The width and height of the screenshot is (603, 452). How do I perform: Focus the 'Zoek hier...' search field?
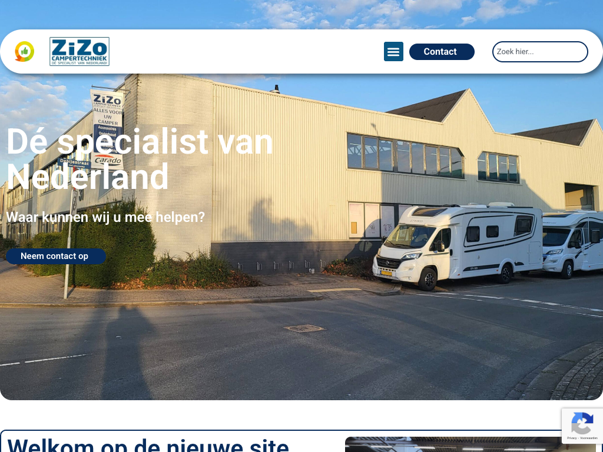tap(540, 52)
